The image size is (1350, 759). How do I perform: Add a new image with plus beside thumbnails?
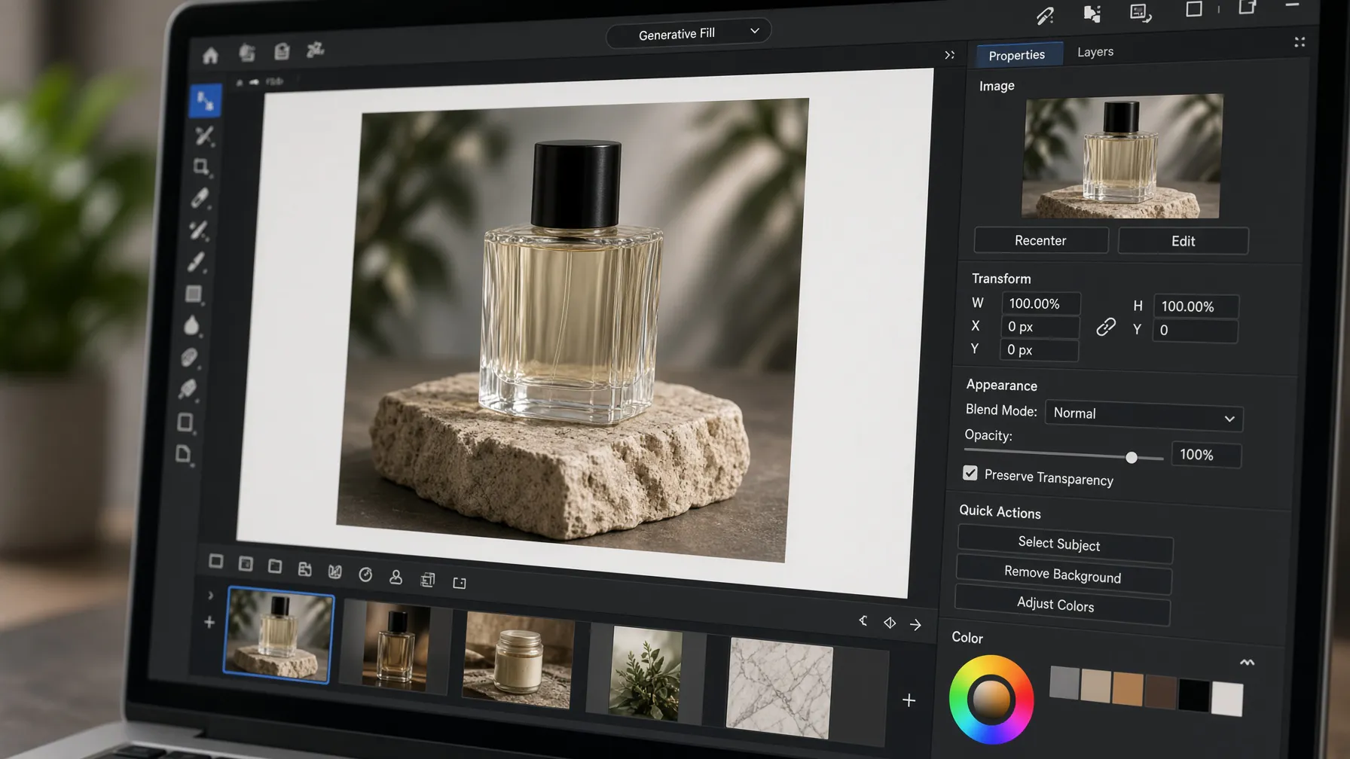(909, 700)
